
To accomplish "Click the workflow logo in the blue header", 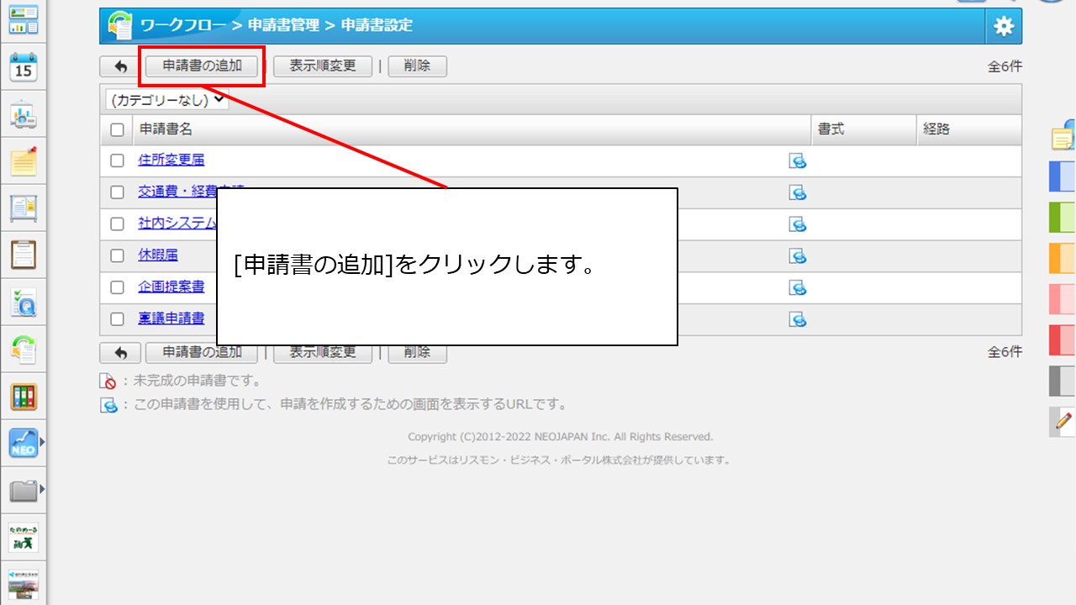I will 120,26.
